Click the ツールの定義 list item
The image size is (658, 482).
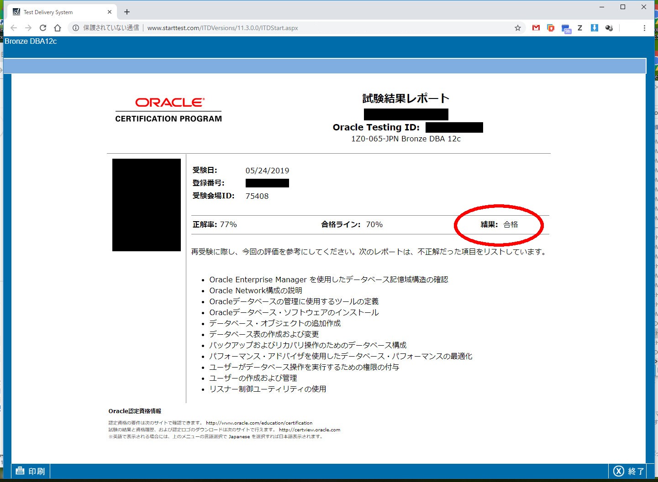(294, 301)
